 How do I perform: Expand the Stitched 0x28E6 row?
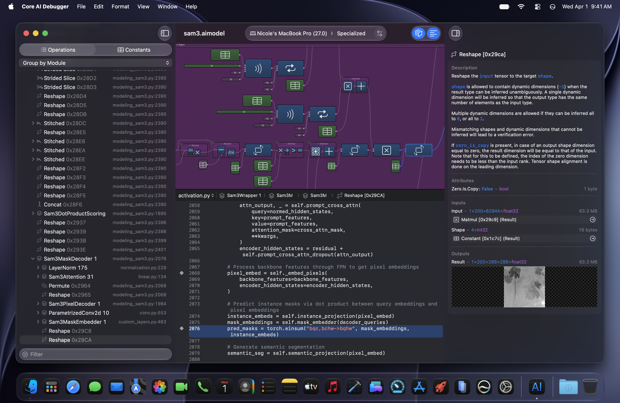click(33, 141)
